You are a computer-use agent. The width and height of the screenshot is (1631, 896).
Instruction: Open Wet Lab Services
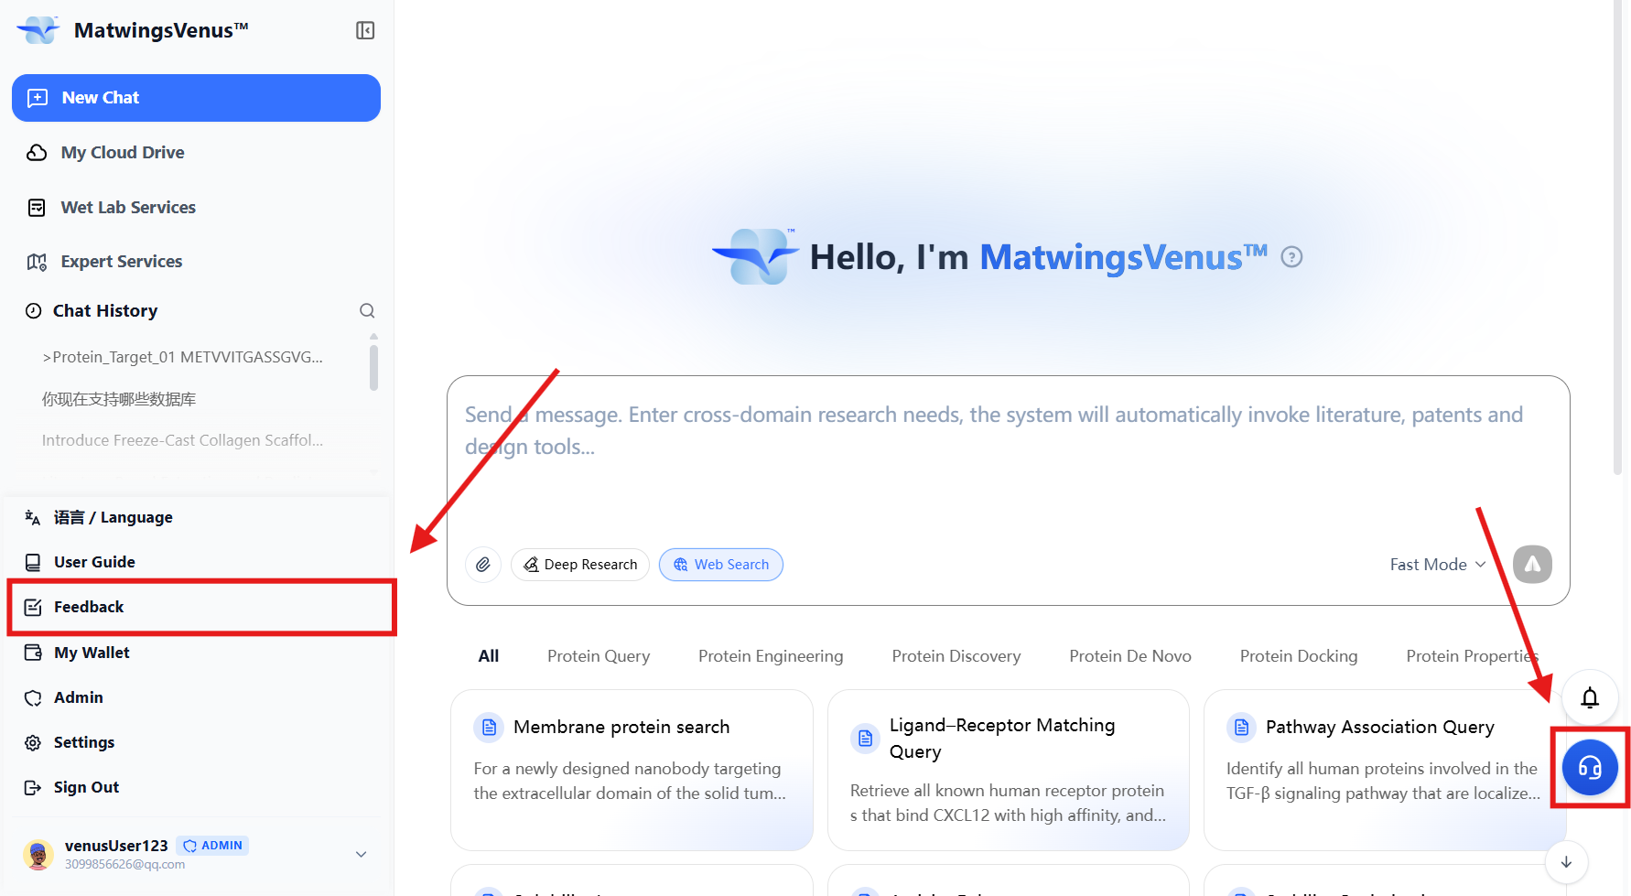(x=128, y=208)
